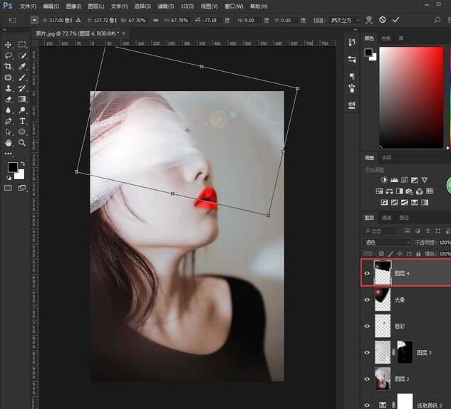Select the 图层 3 layer thumbnail
Image resolution: width=451 pixels, height=409 pixels.
click(x=383, y=351)
